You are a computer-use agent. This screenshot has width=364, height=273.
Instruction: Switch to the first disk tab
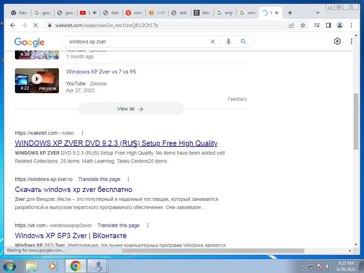point(111,13)
